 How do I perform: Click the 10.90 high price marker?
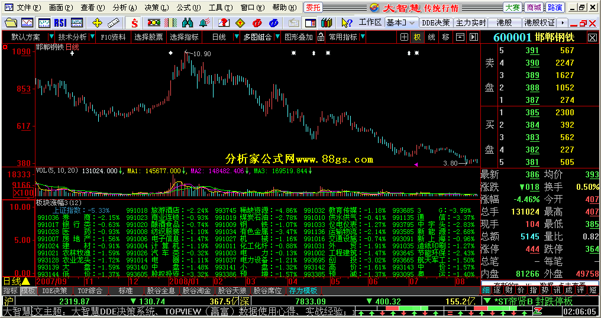click(x=202, y=54)
